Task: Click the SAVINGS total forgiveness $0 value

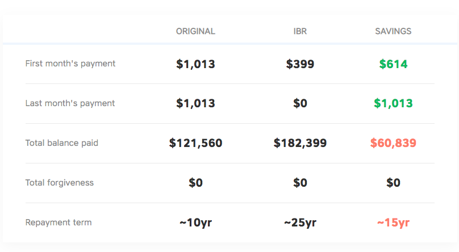Action: click(x=393, y=183)
